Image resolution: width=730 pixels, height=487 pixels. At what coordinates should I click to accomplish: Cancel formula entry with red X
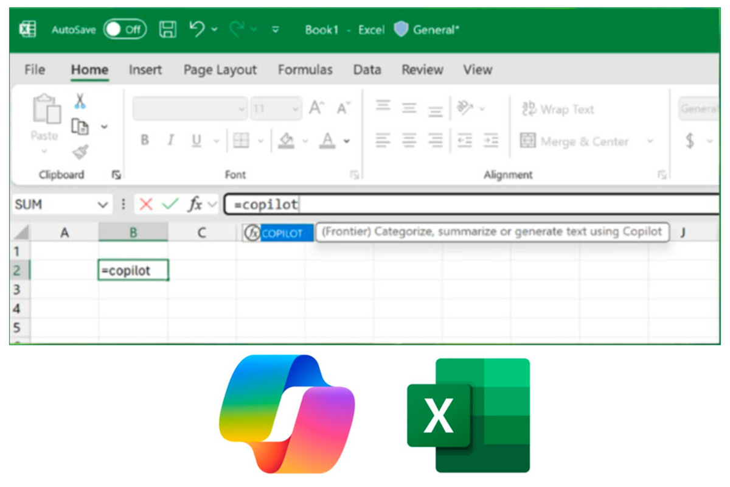145,205
